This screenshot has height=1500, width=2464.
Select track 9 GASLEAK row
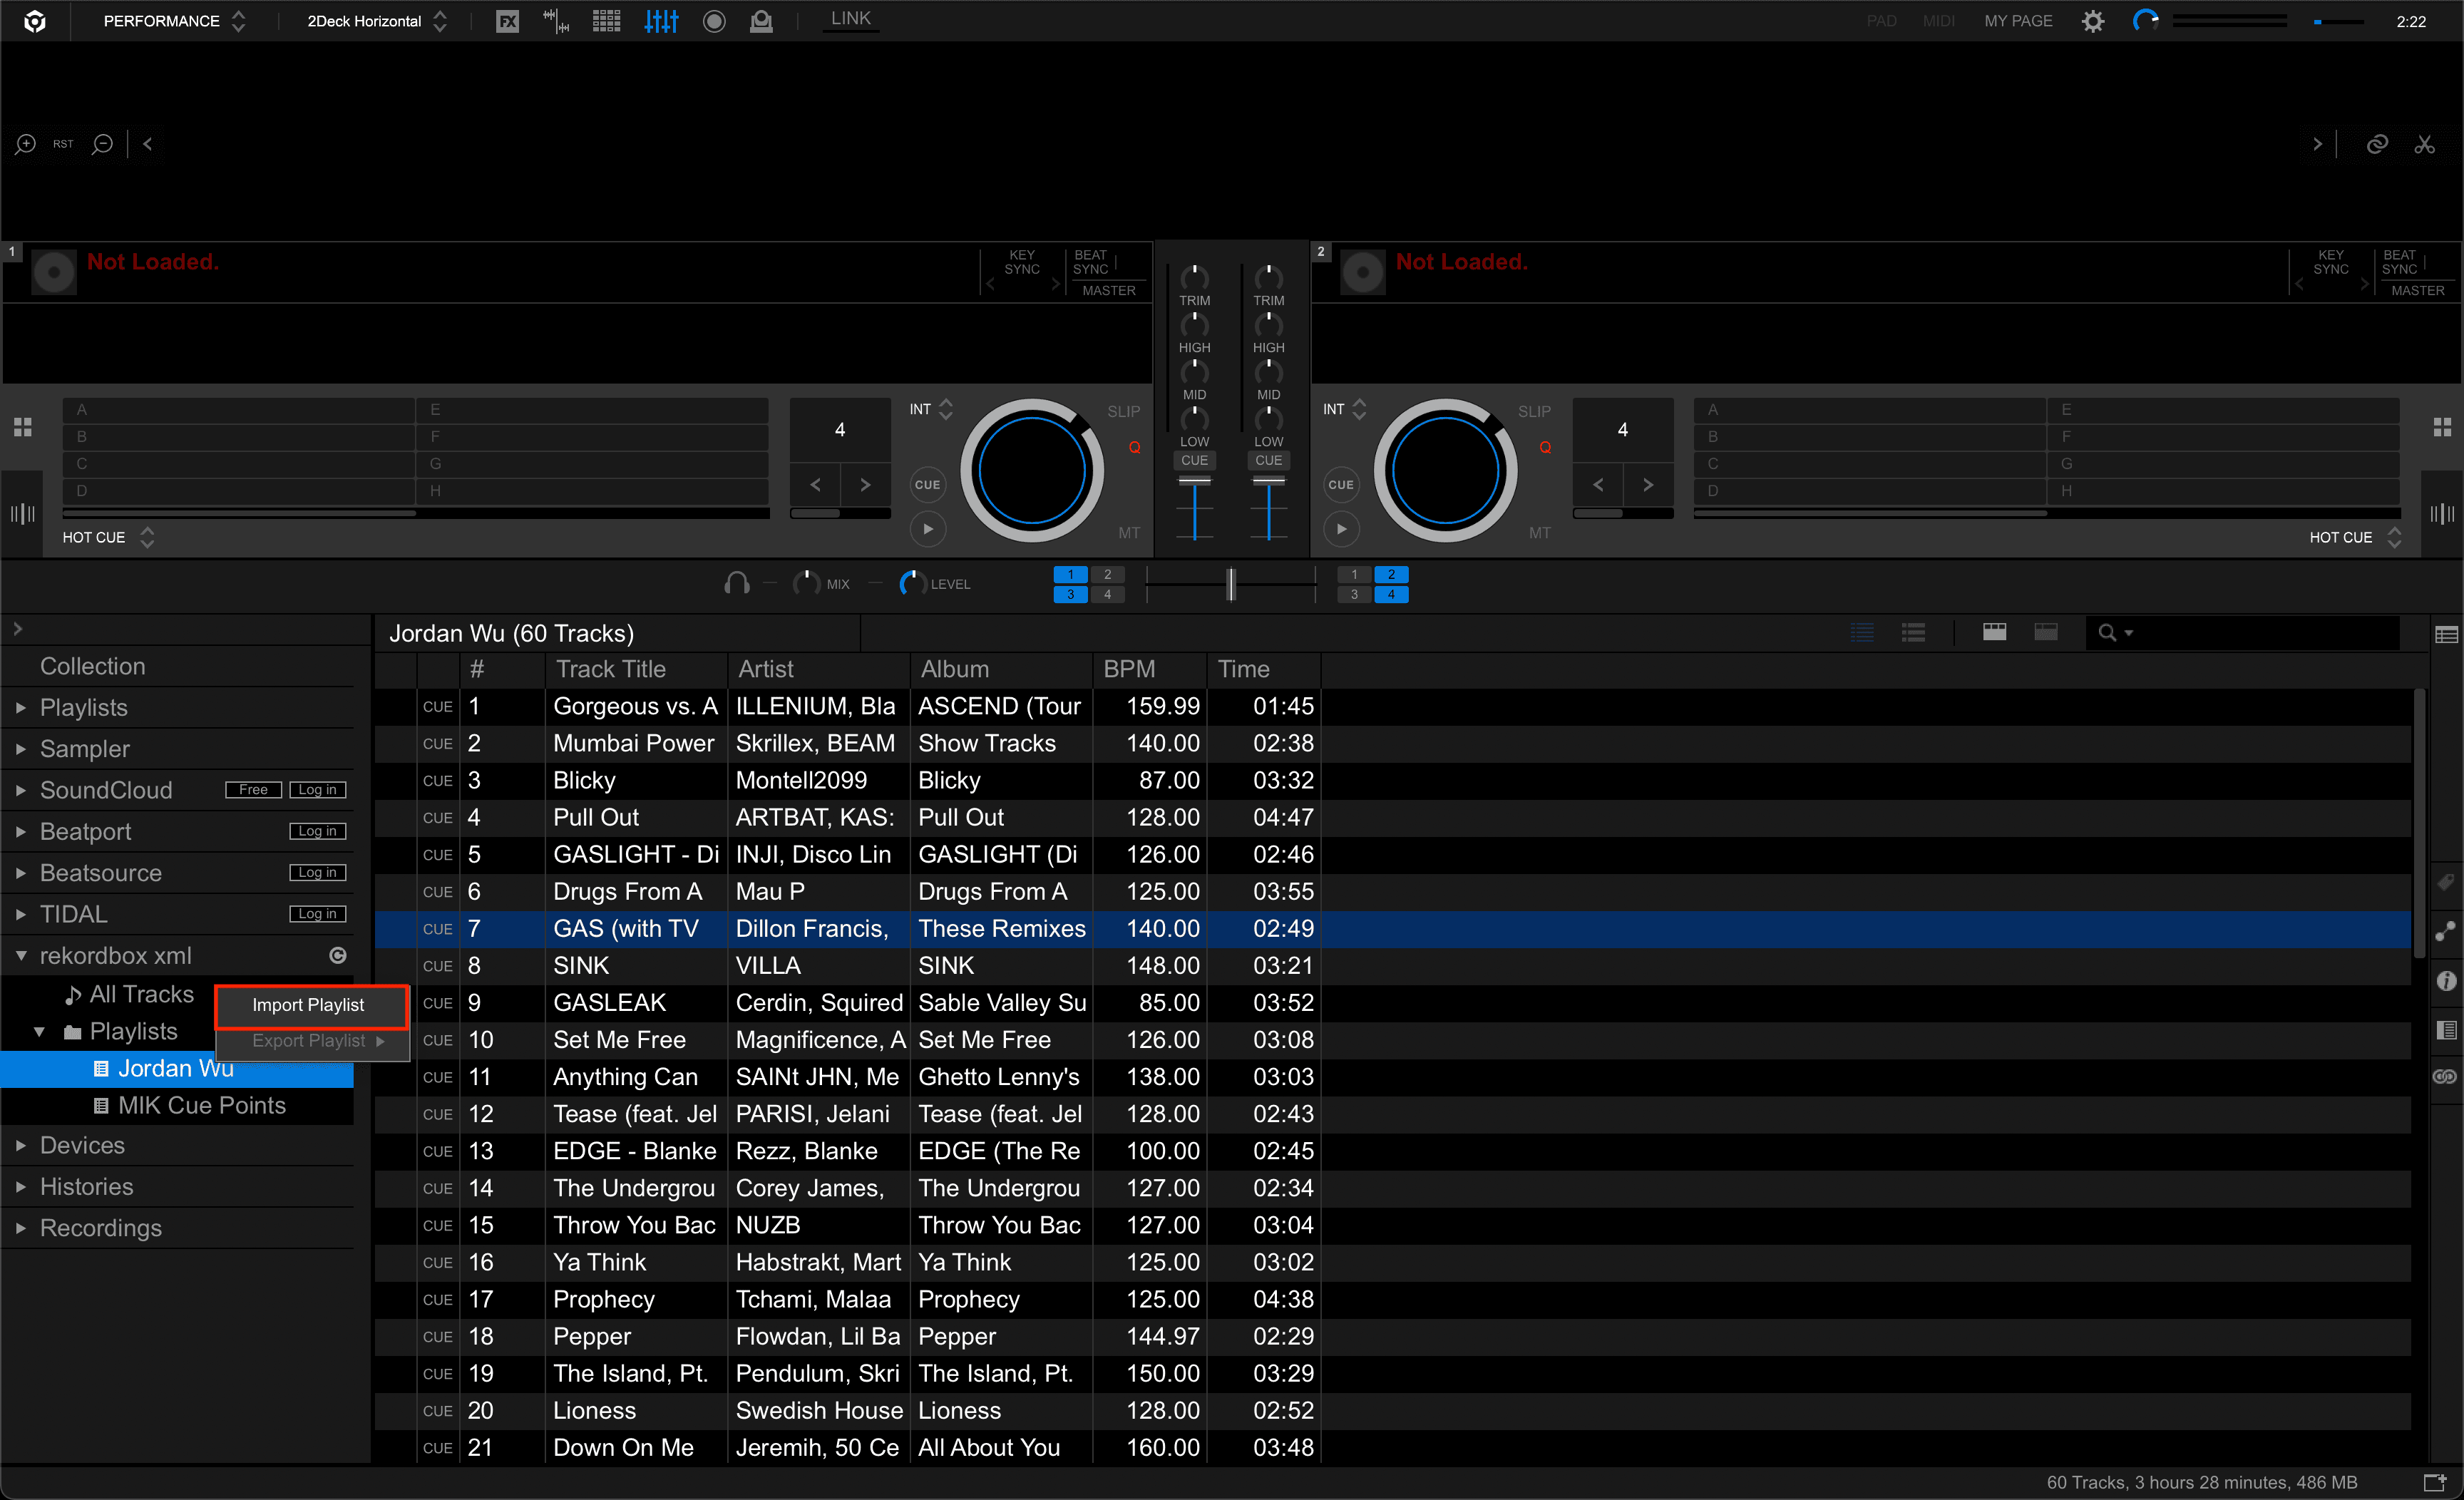point(1392,1003)
